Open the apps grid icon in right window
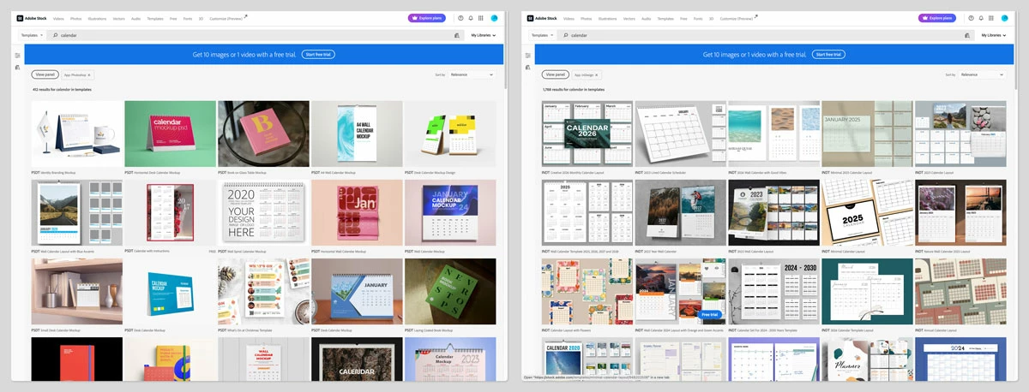 [991, 18]
